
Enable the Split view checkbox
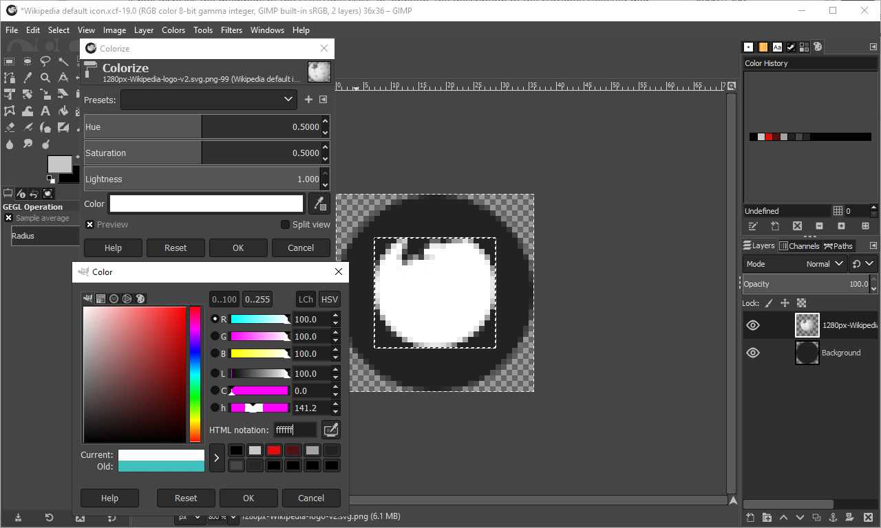click(x=285, y=225)
